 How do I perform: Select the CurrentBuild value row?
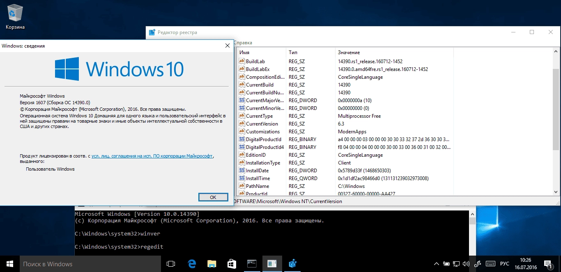(x=345, y=85)
